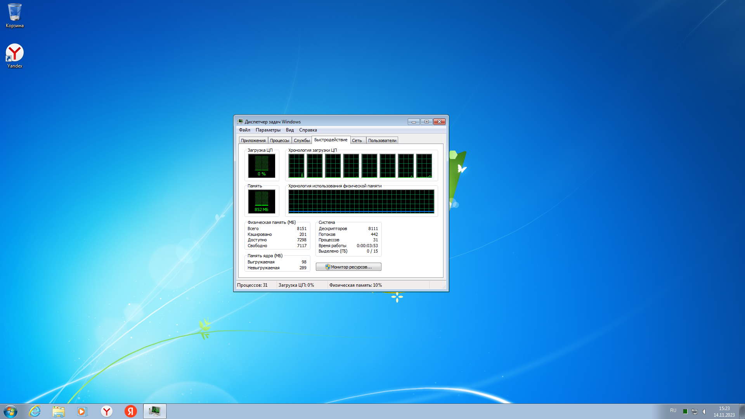
Task: Open Windows Explorer folder icon on taskbar
Action: coord(59,411)
